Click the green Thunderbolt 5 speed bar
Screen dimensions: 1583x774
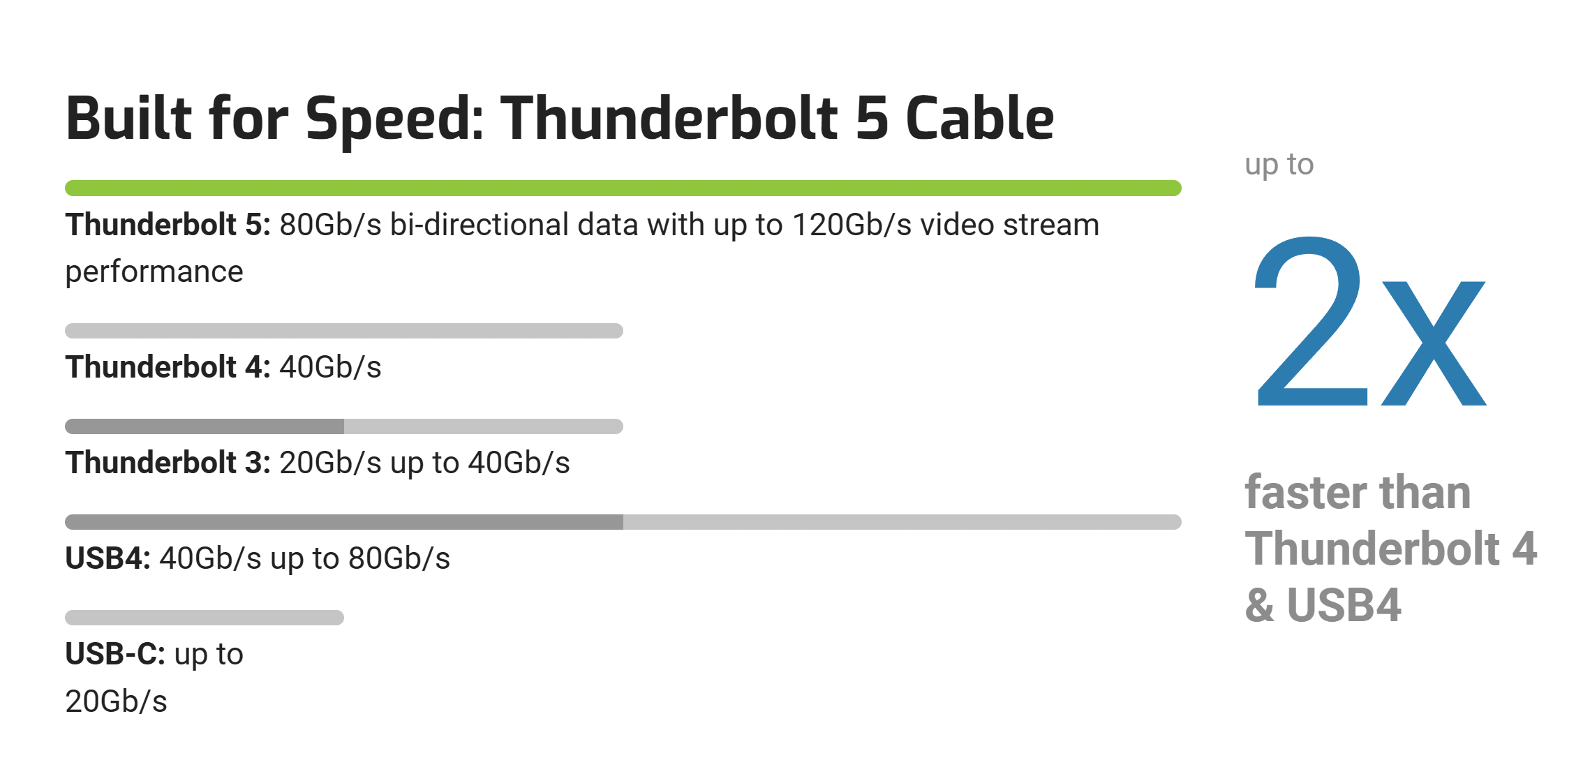coord(623,188)
